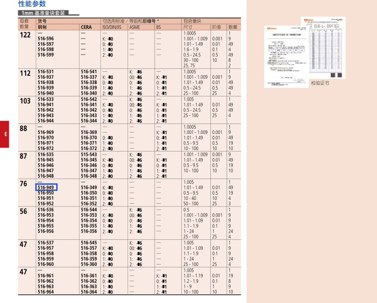Select set quantity 56
This screenshot has height=303, width=377.
(23, 211)
